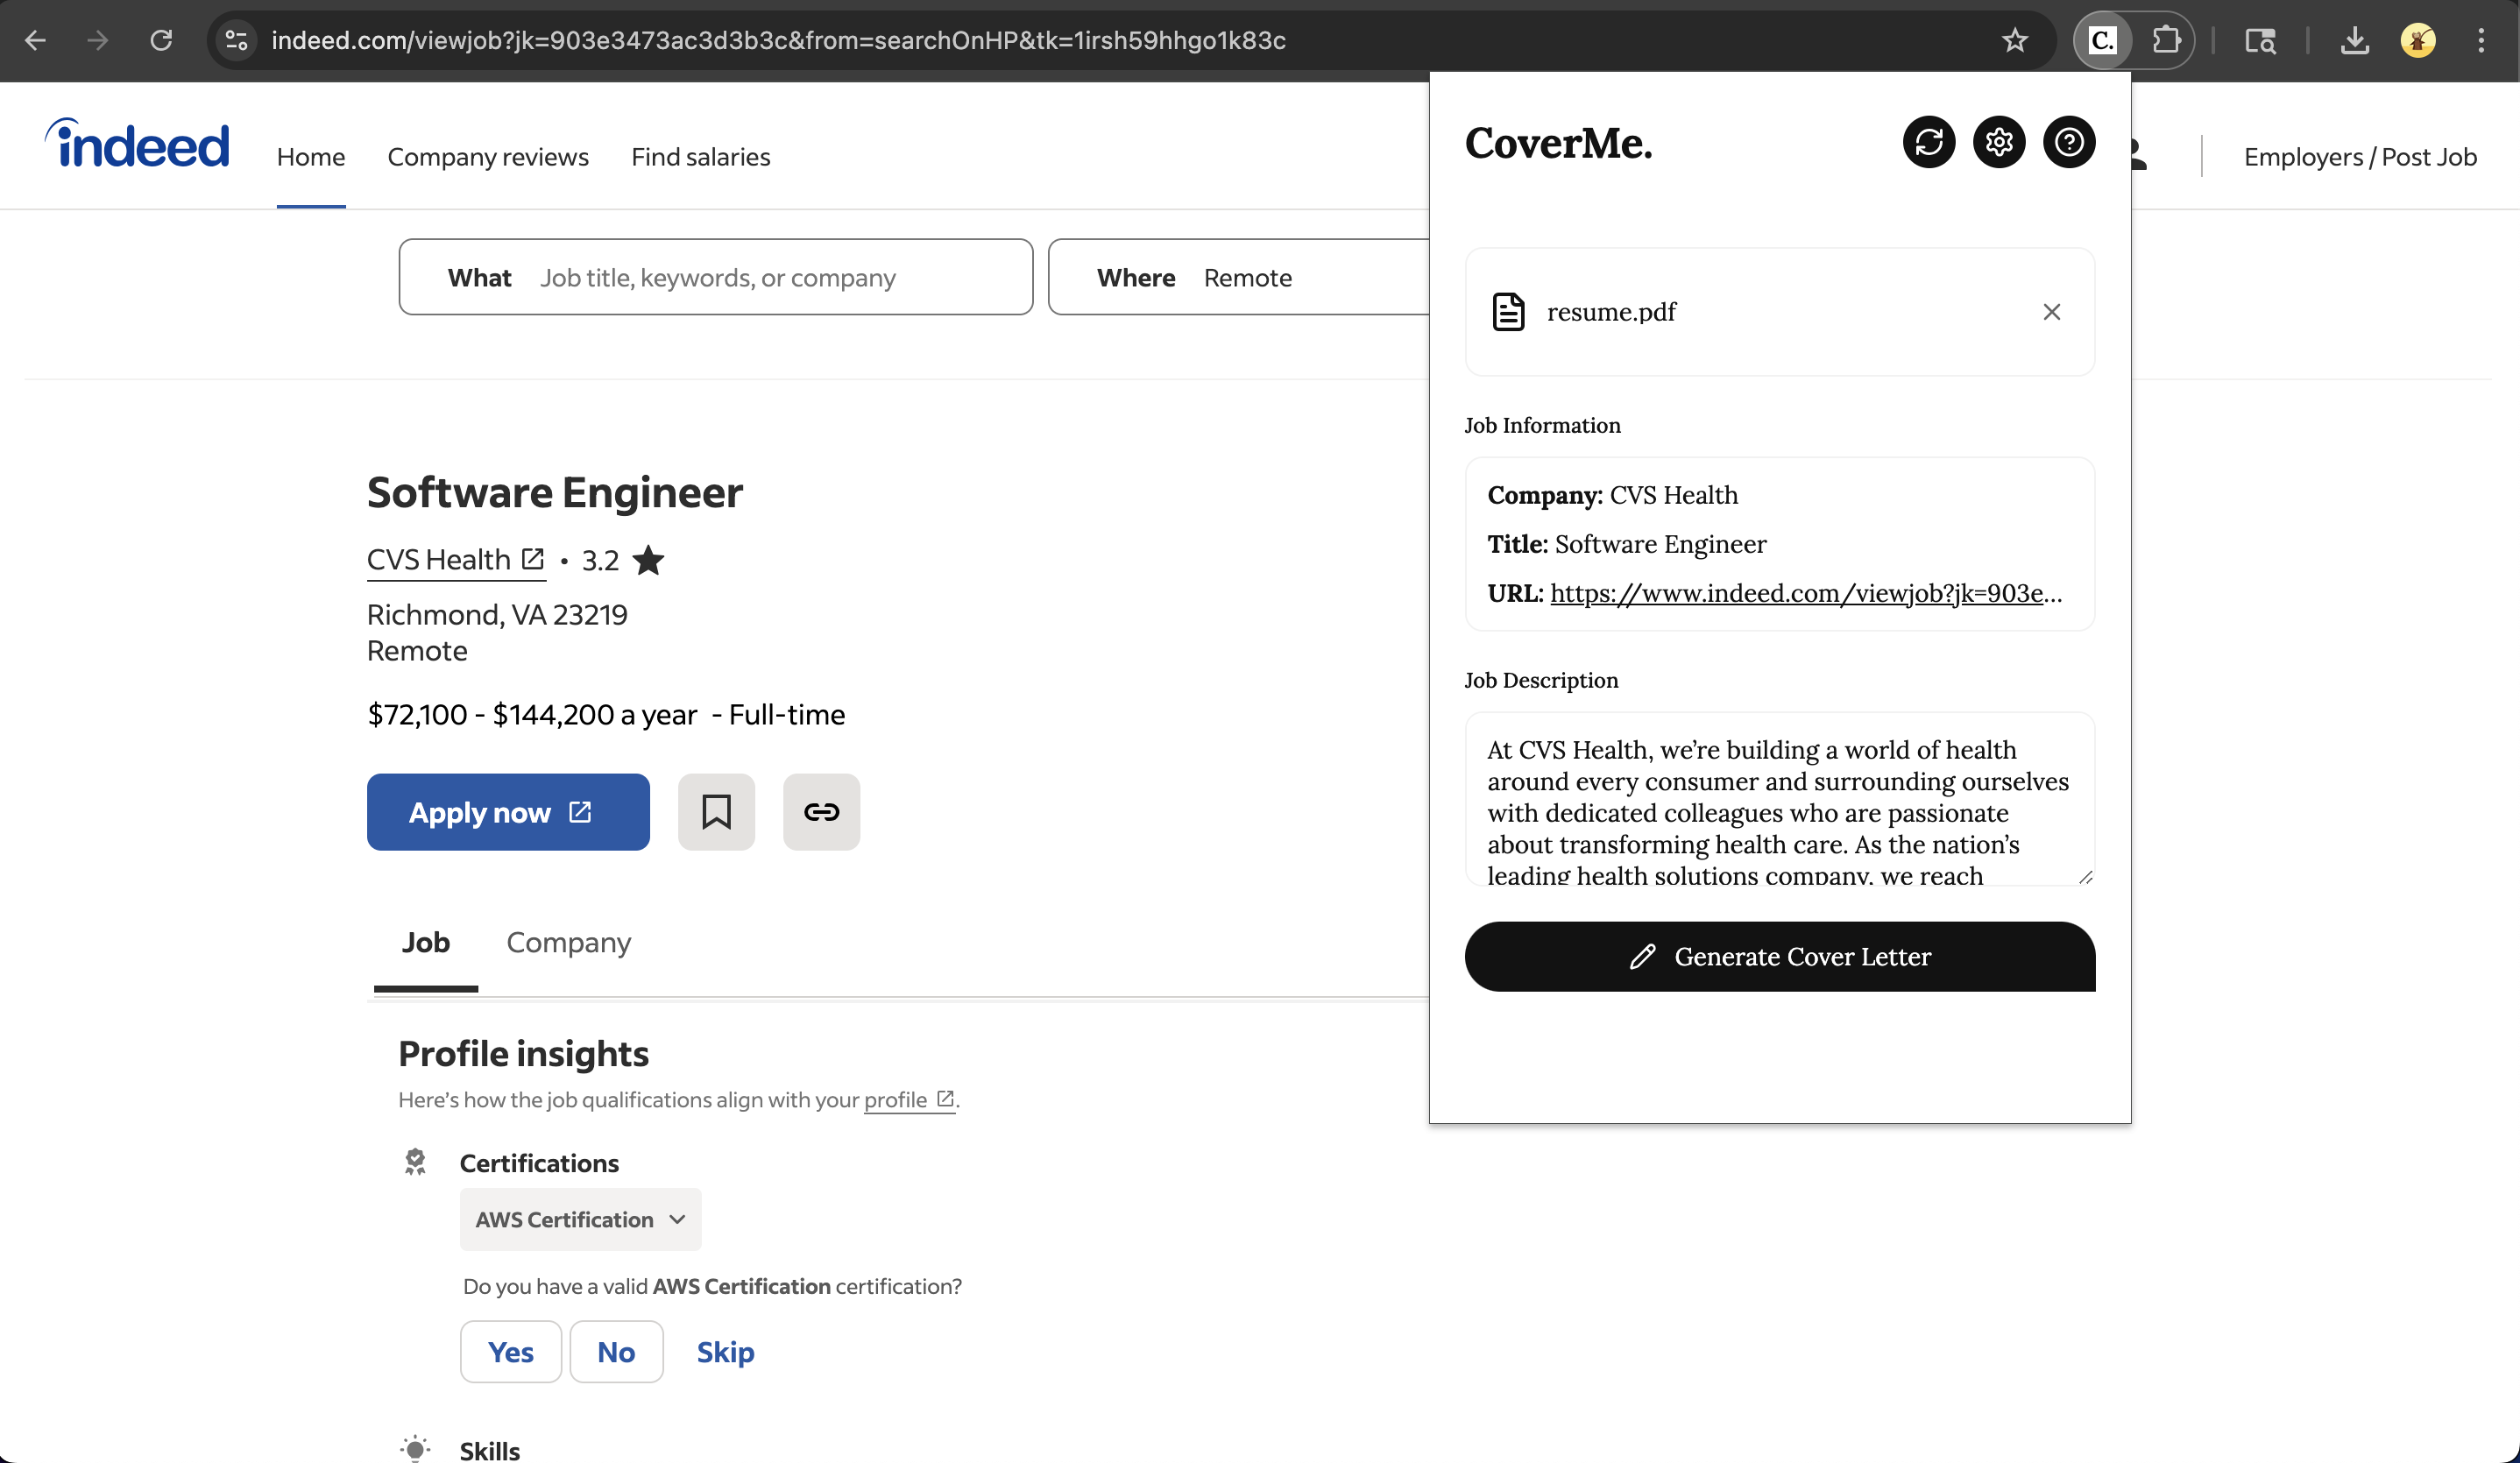Click the browser address bar URL

778,40
